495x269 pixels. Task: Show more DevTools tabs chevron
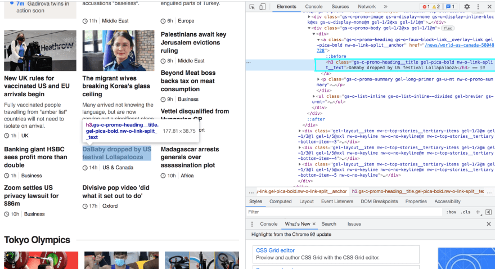pyautogui.click(x=385, y=7)
